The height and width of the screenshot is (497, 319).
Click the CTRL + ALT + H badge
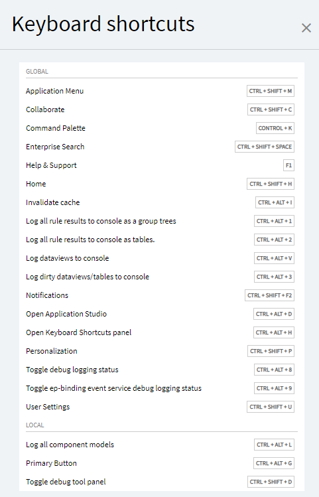274,332
